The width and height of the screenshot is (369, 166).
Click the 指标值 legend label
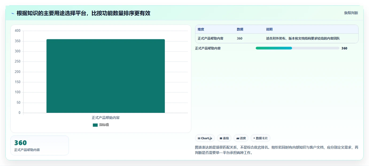pyautogui.click(x=104, y=125)
